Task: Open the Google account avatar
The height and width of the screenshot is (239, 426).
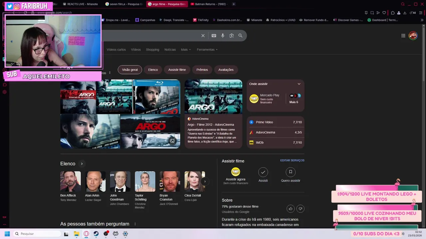Action: pos(413,36)
